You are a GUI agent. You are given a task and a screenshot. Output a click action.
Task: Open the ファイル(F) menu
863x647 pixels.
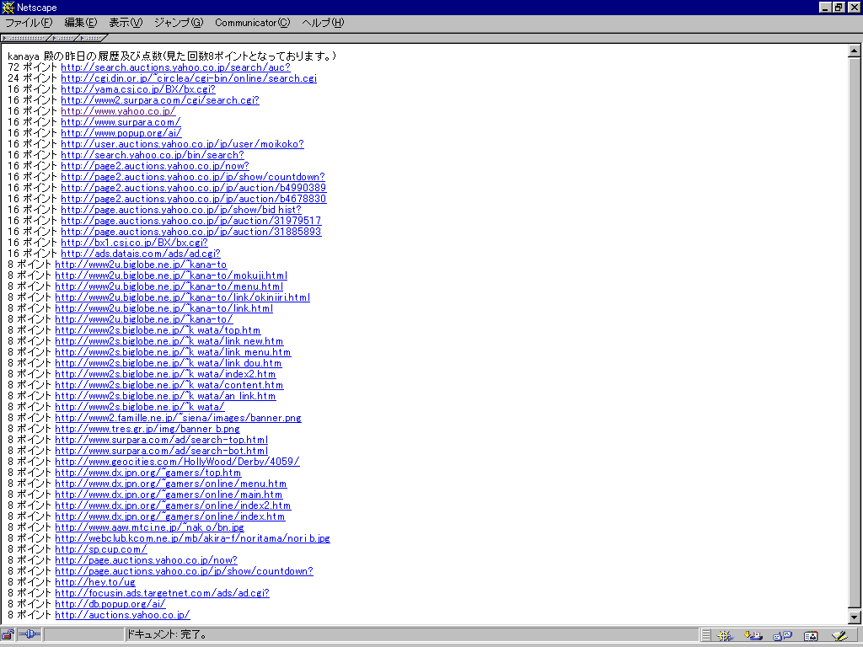[x=29, y=23]
